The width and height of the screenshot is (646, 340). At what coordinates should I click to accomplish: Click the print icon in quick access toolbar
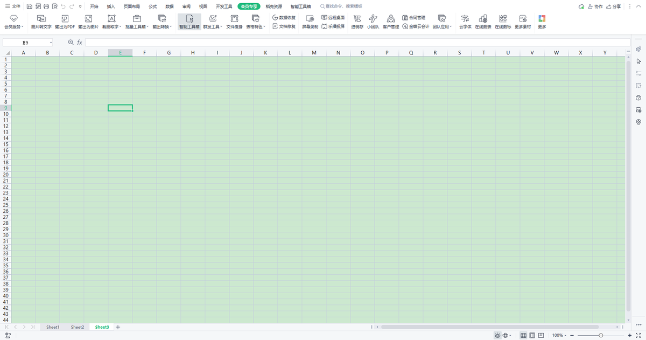pyautogui.click(x=46, y=6)
